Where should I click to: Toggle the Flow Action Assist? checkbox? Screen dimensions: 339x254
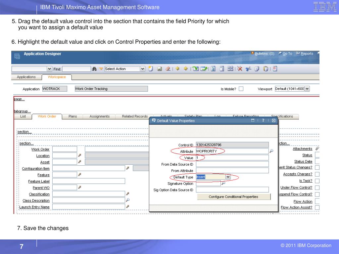click(317, 208)
